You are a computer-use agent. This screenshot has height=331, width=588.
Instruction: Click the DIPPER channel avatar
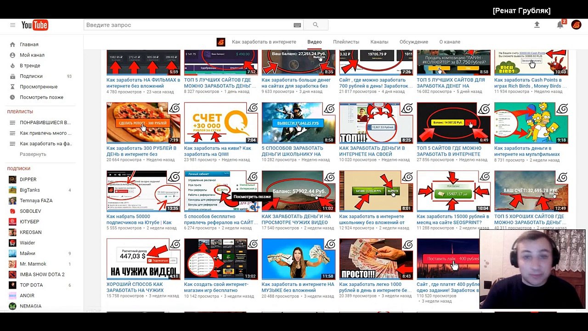[x=12, y=180]
